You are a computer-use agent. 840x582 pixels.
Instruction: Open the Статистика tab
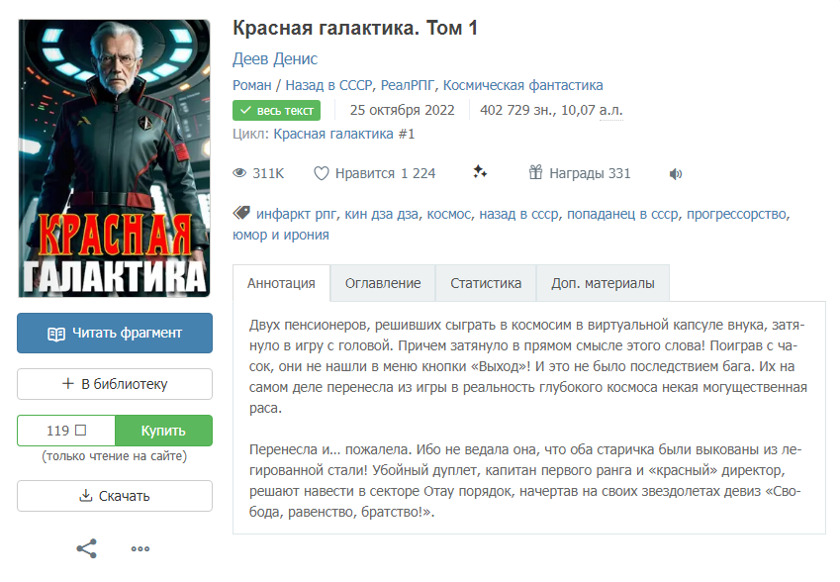[486, 283]
